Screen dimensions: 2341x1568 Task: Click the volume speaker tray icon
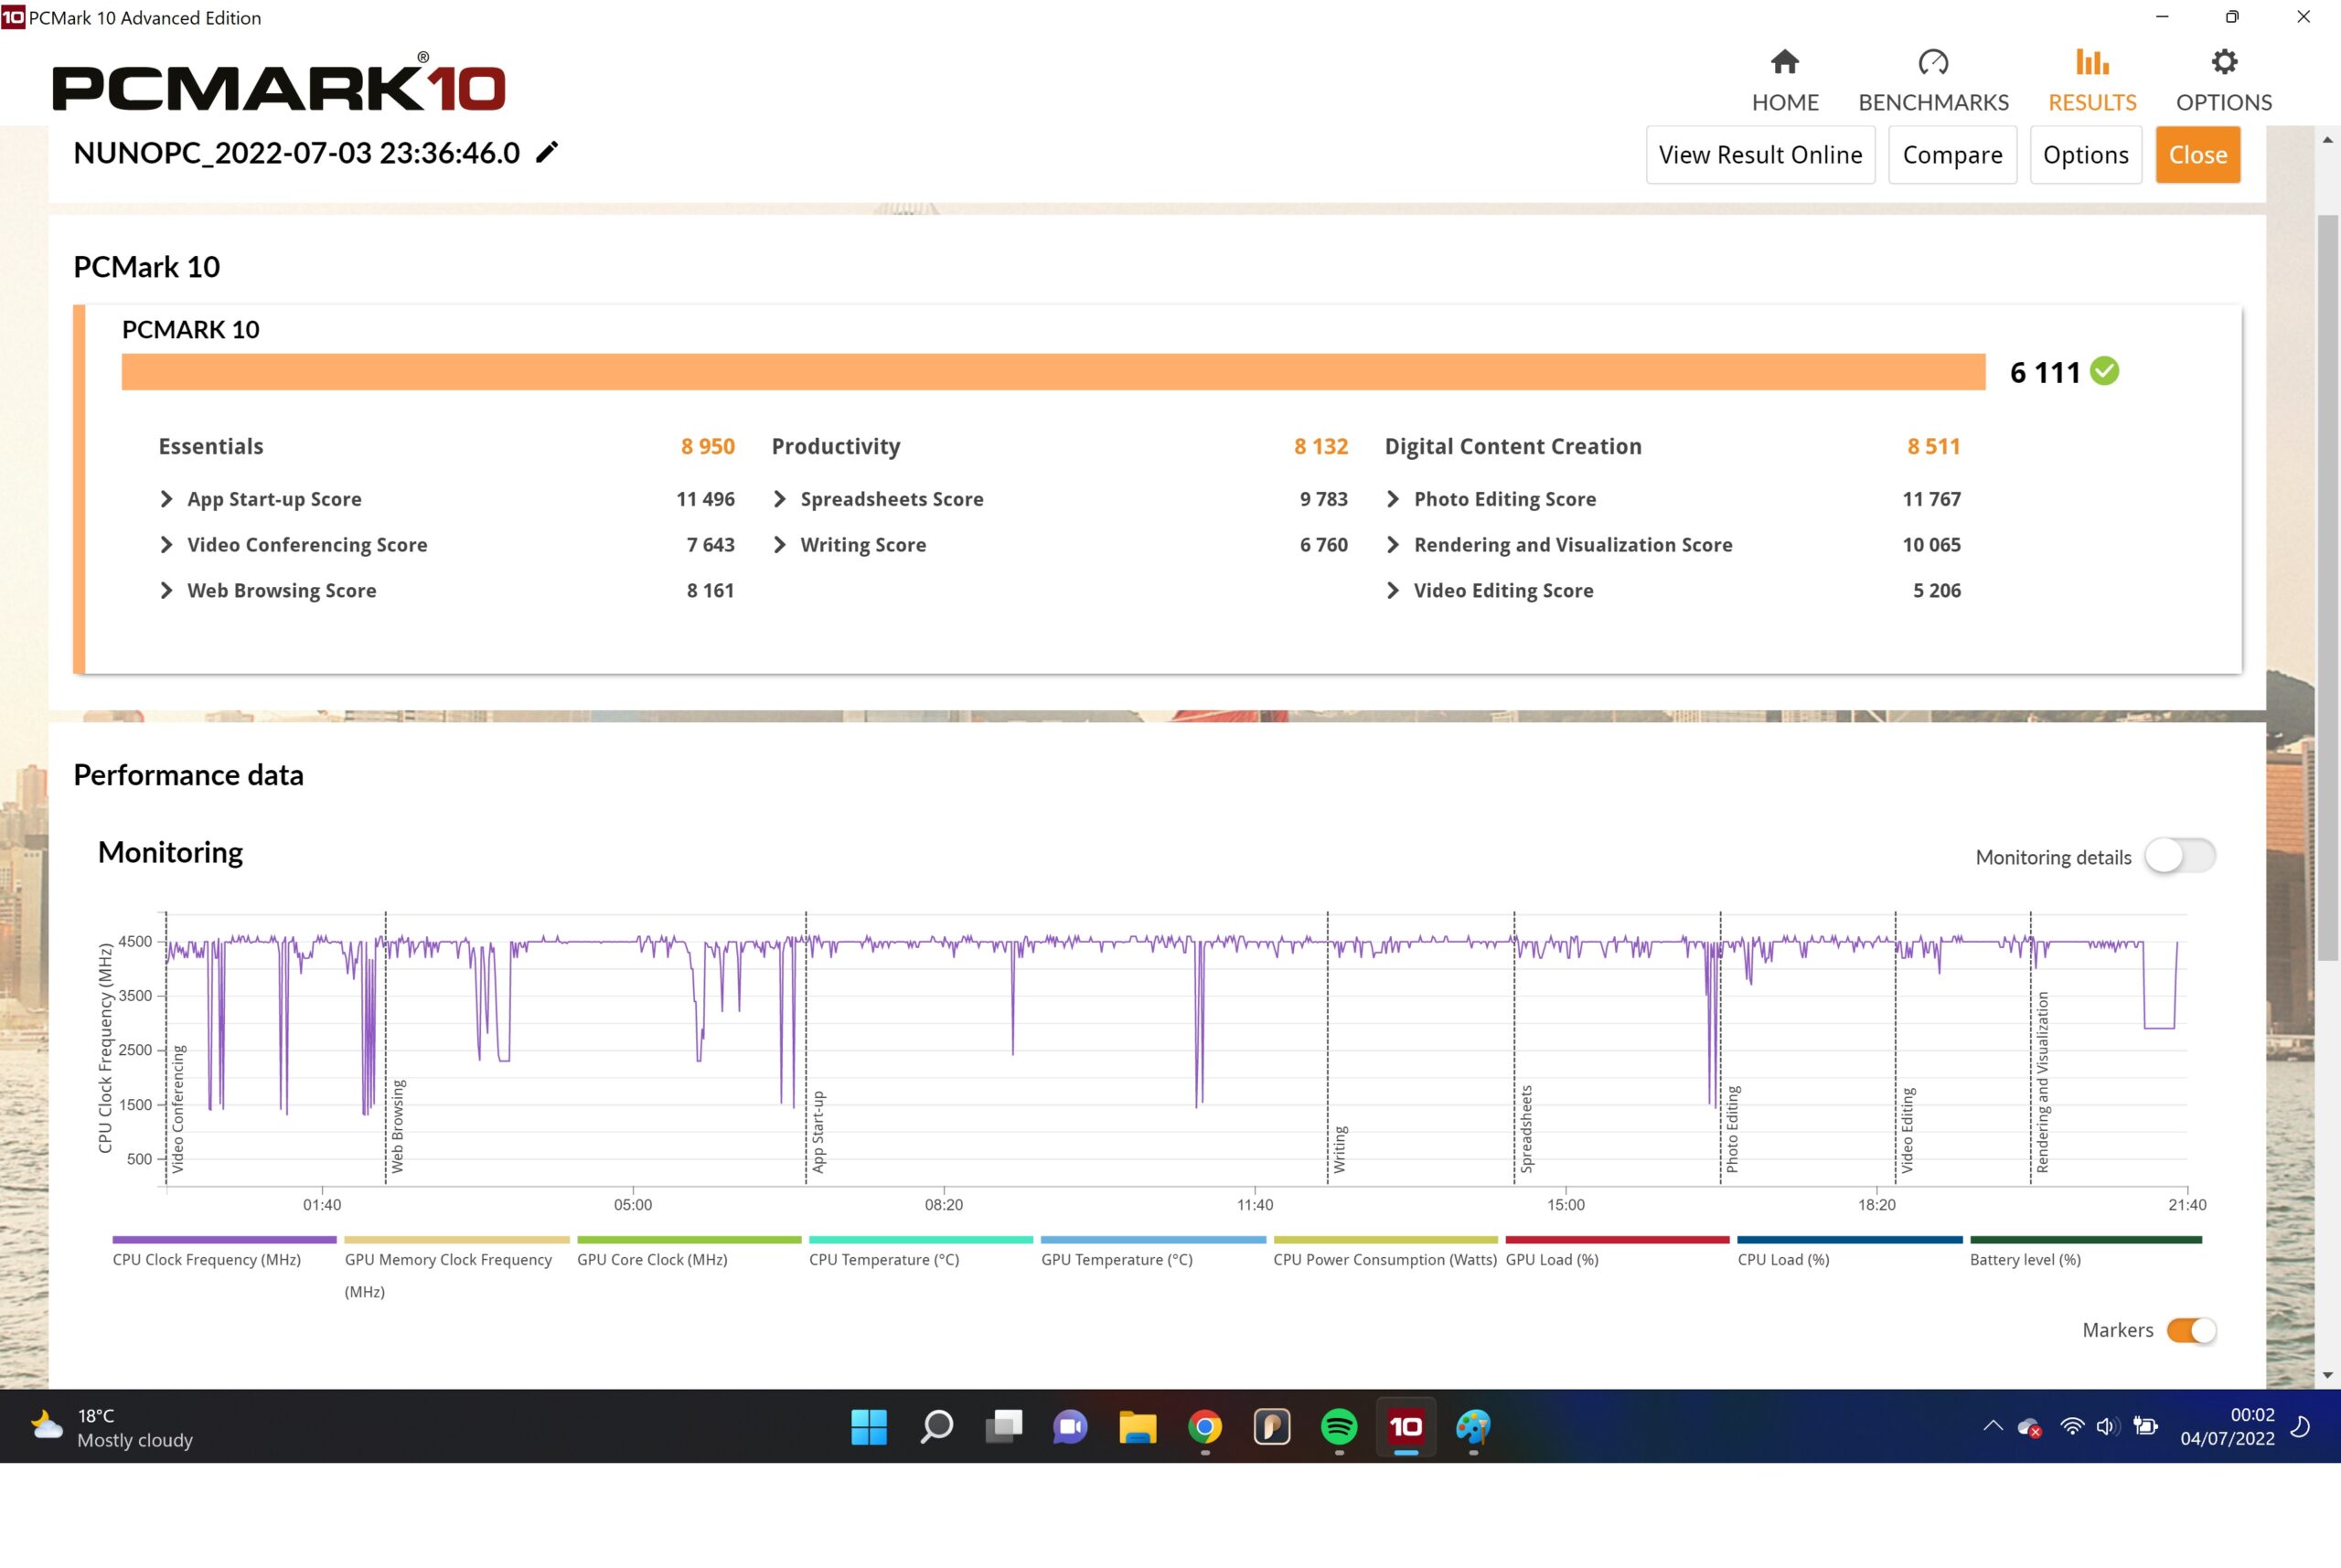pos(2106,1426)
